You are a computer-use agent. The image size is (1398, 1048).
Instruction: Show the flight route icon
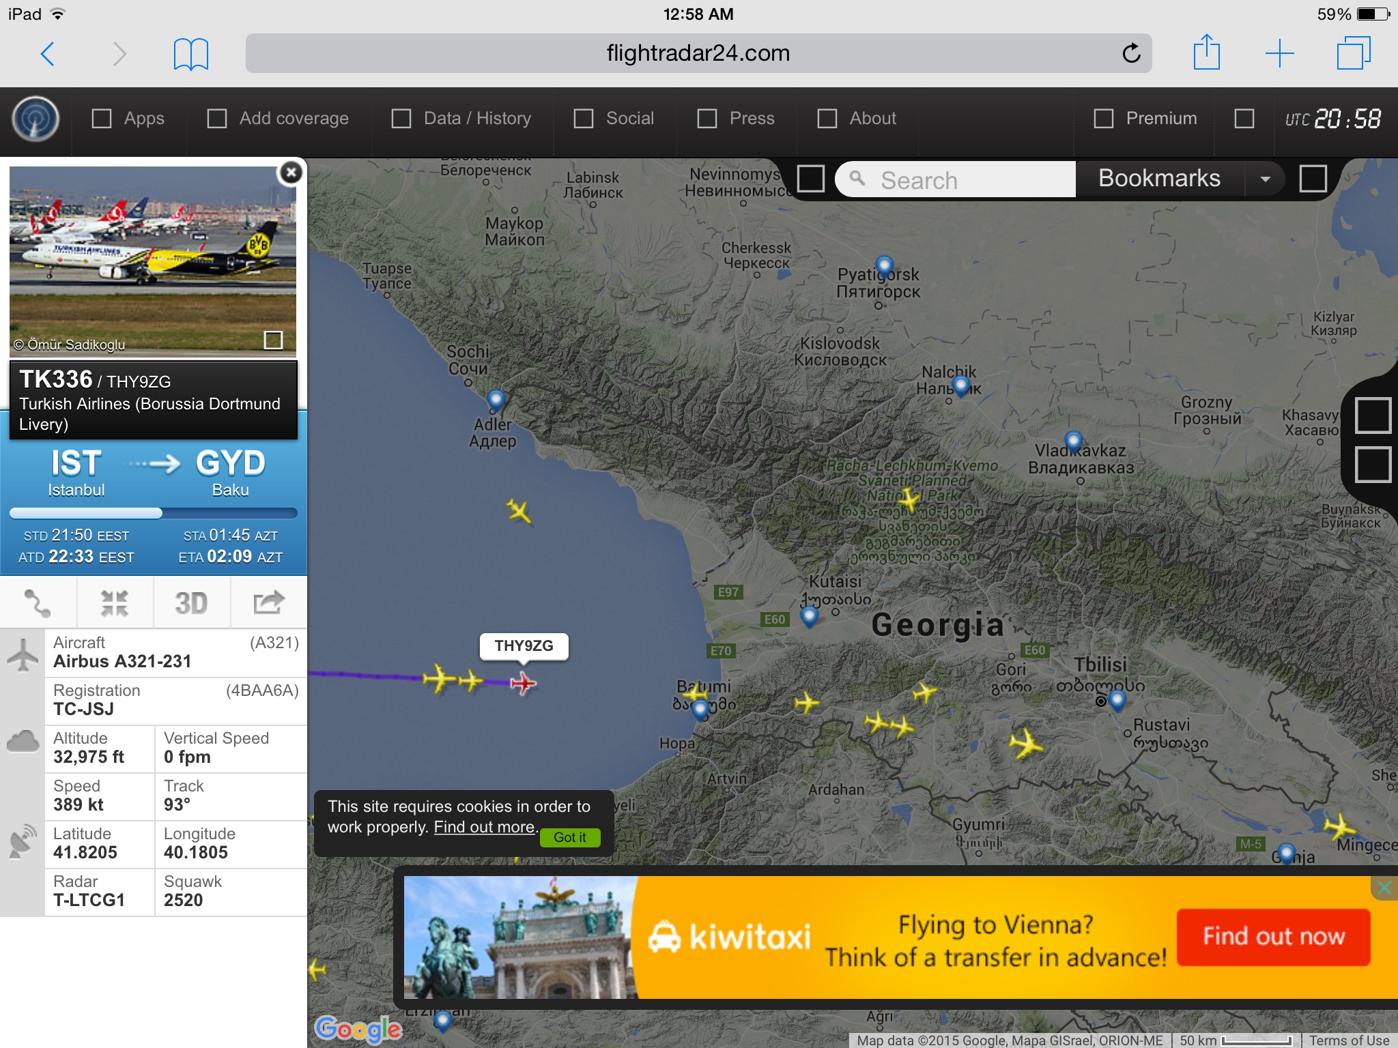click(38, 602)
